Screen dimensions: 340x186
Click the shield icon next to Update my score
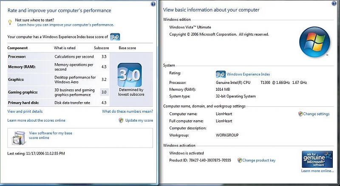click(121, 120)
